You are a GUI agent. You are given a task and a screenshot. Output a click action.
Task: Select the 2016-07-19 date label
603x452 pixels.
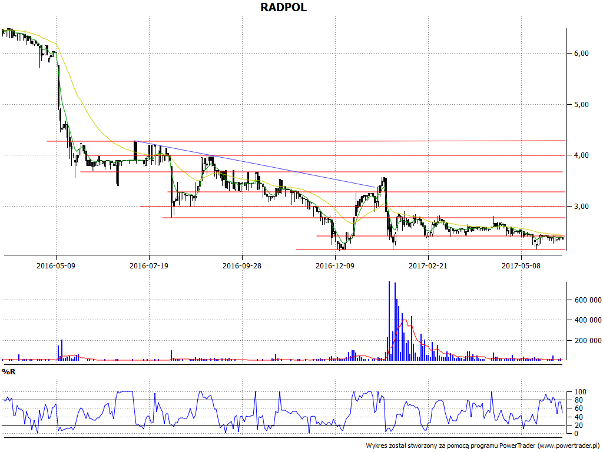click(x=149, y=265)
